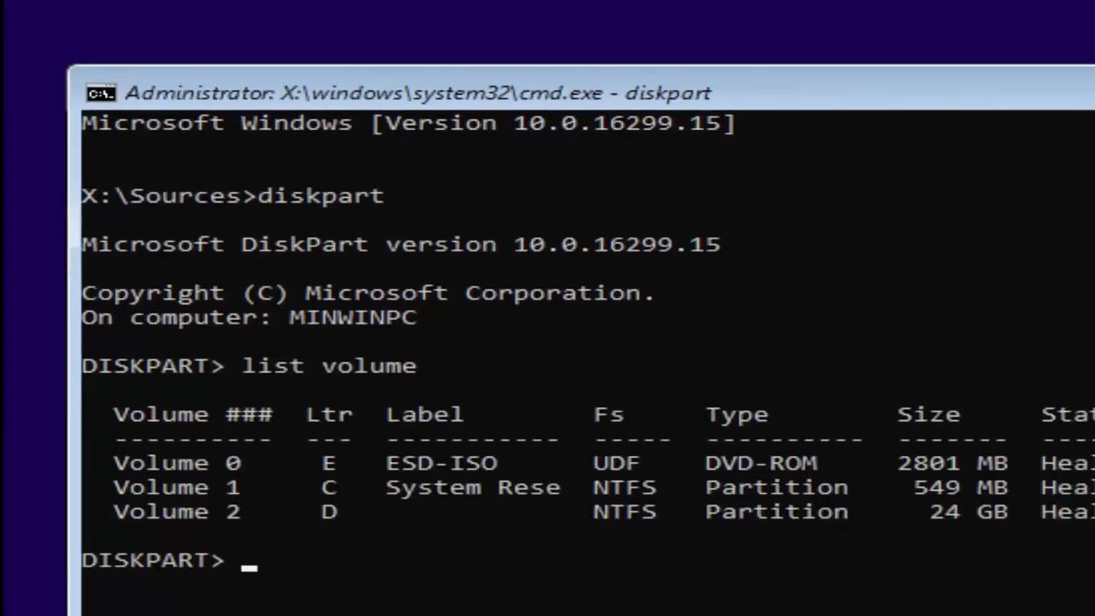This screenshot has width=1095, height=616.
Task: Click the 'Label' column header
Action: tap(424, 414)
